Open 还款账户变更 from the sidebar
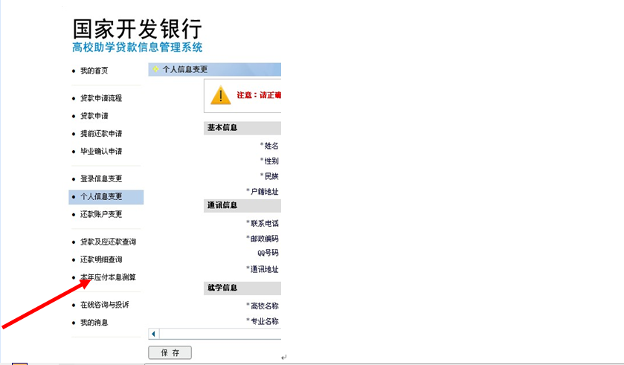This screenshot has height=365, width=624. (x=100, y=215)
